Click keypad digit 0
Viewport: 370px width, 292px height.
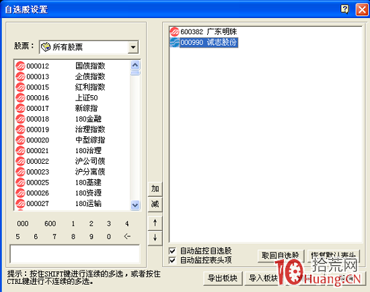point(109,236)
